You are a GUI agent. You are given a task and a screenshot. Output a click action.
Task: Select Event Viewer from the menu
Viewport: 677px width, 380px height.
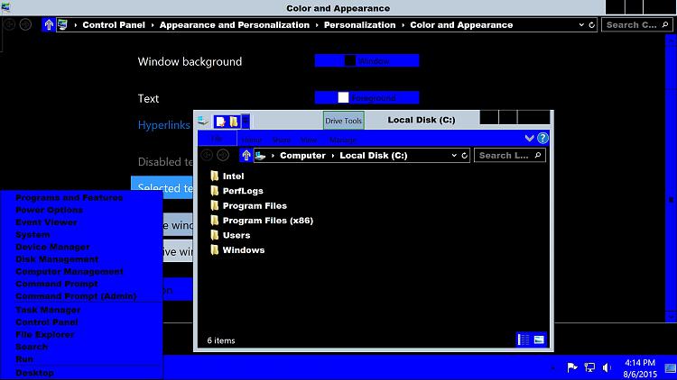pos(46,222)
